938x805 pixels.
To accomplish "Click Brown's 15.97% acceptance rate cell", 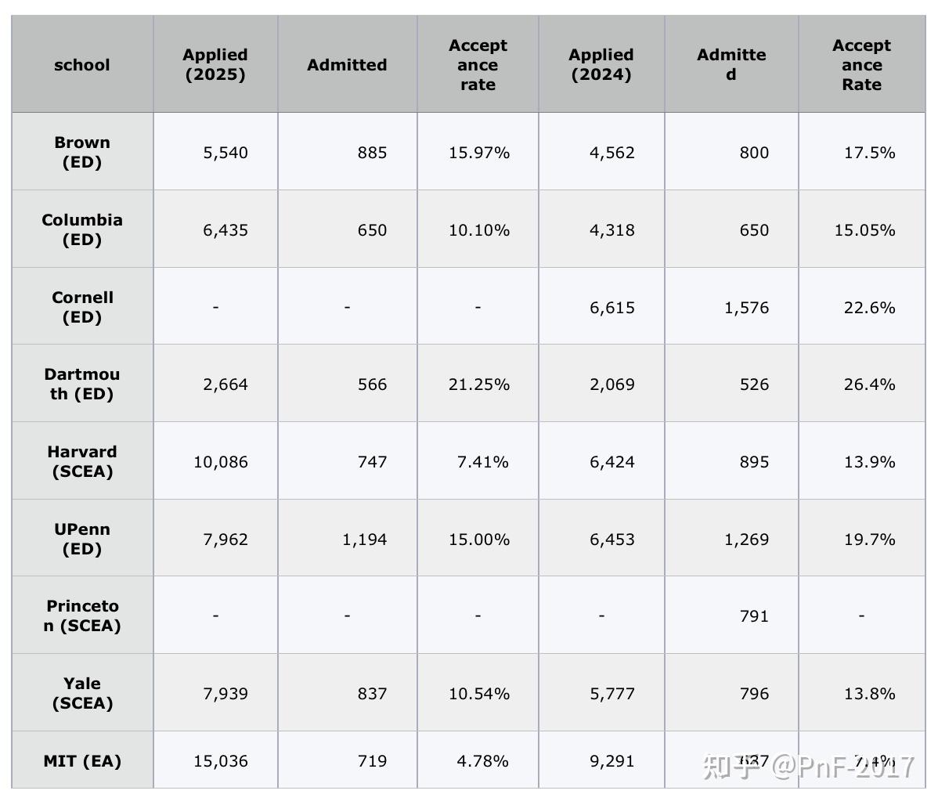I will tap(478, 153).
